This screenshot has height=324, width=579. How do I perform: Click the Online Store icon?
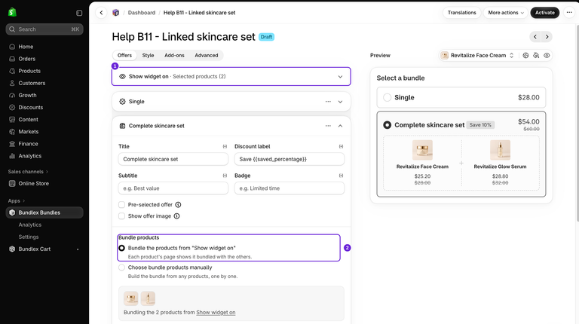tap(12, 183)
